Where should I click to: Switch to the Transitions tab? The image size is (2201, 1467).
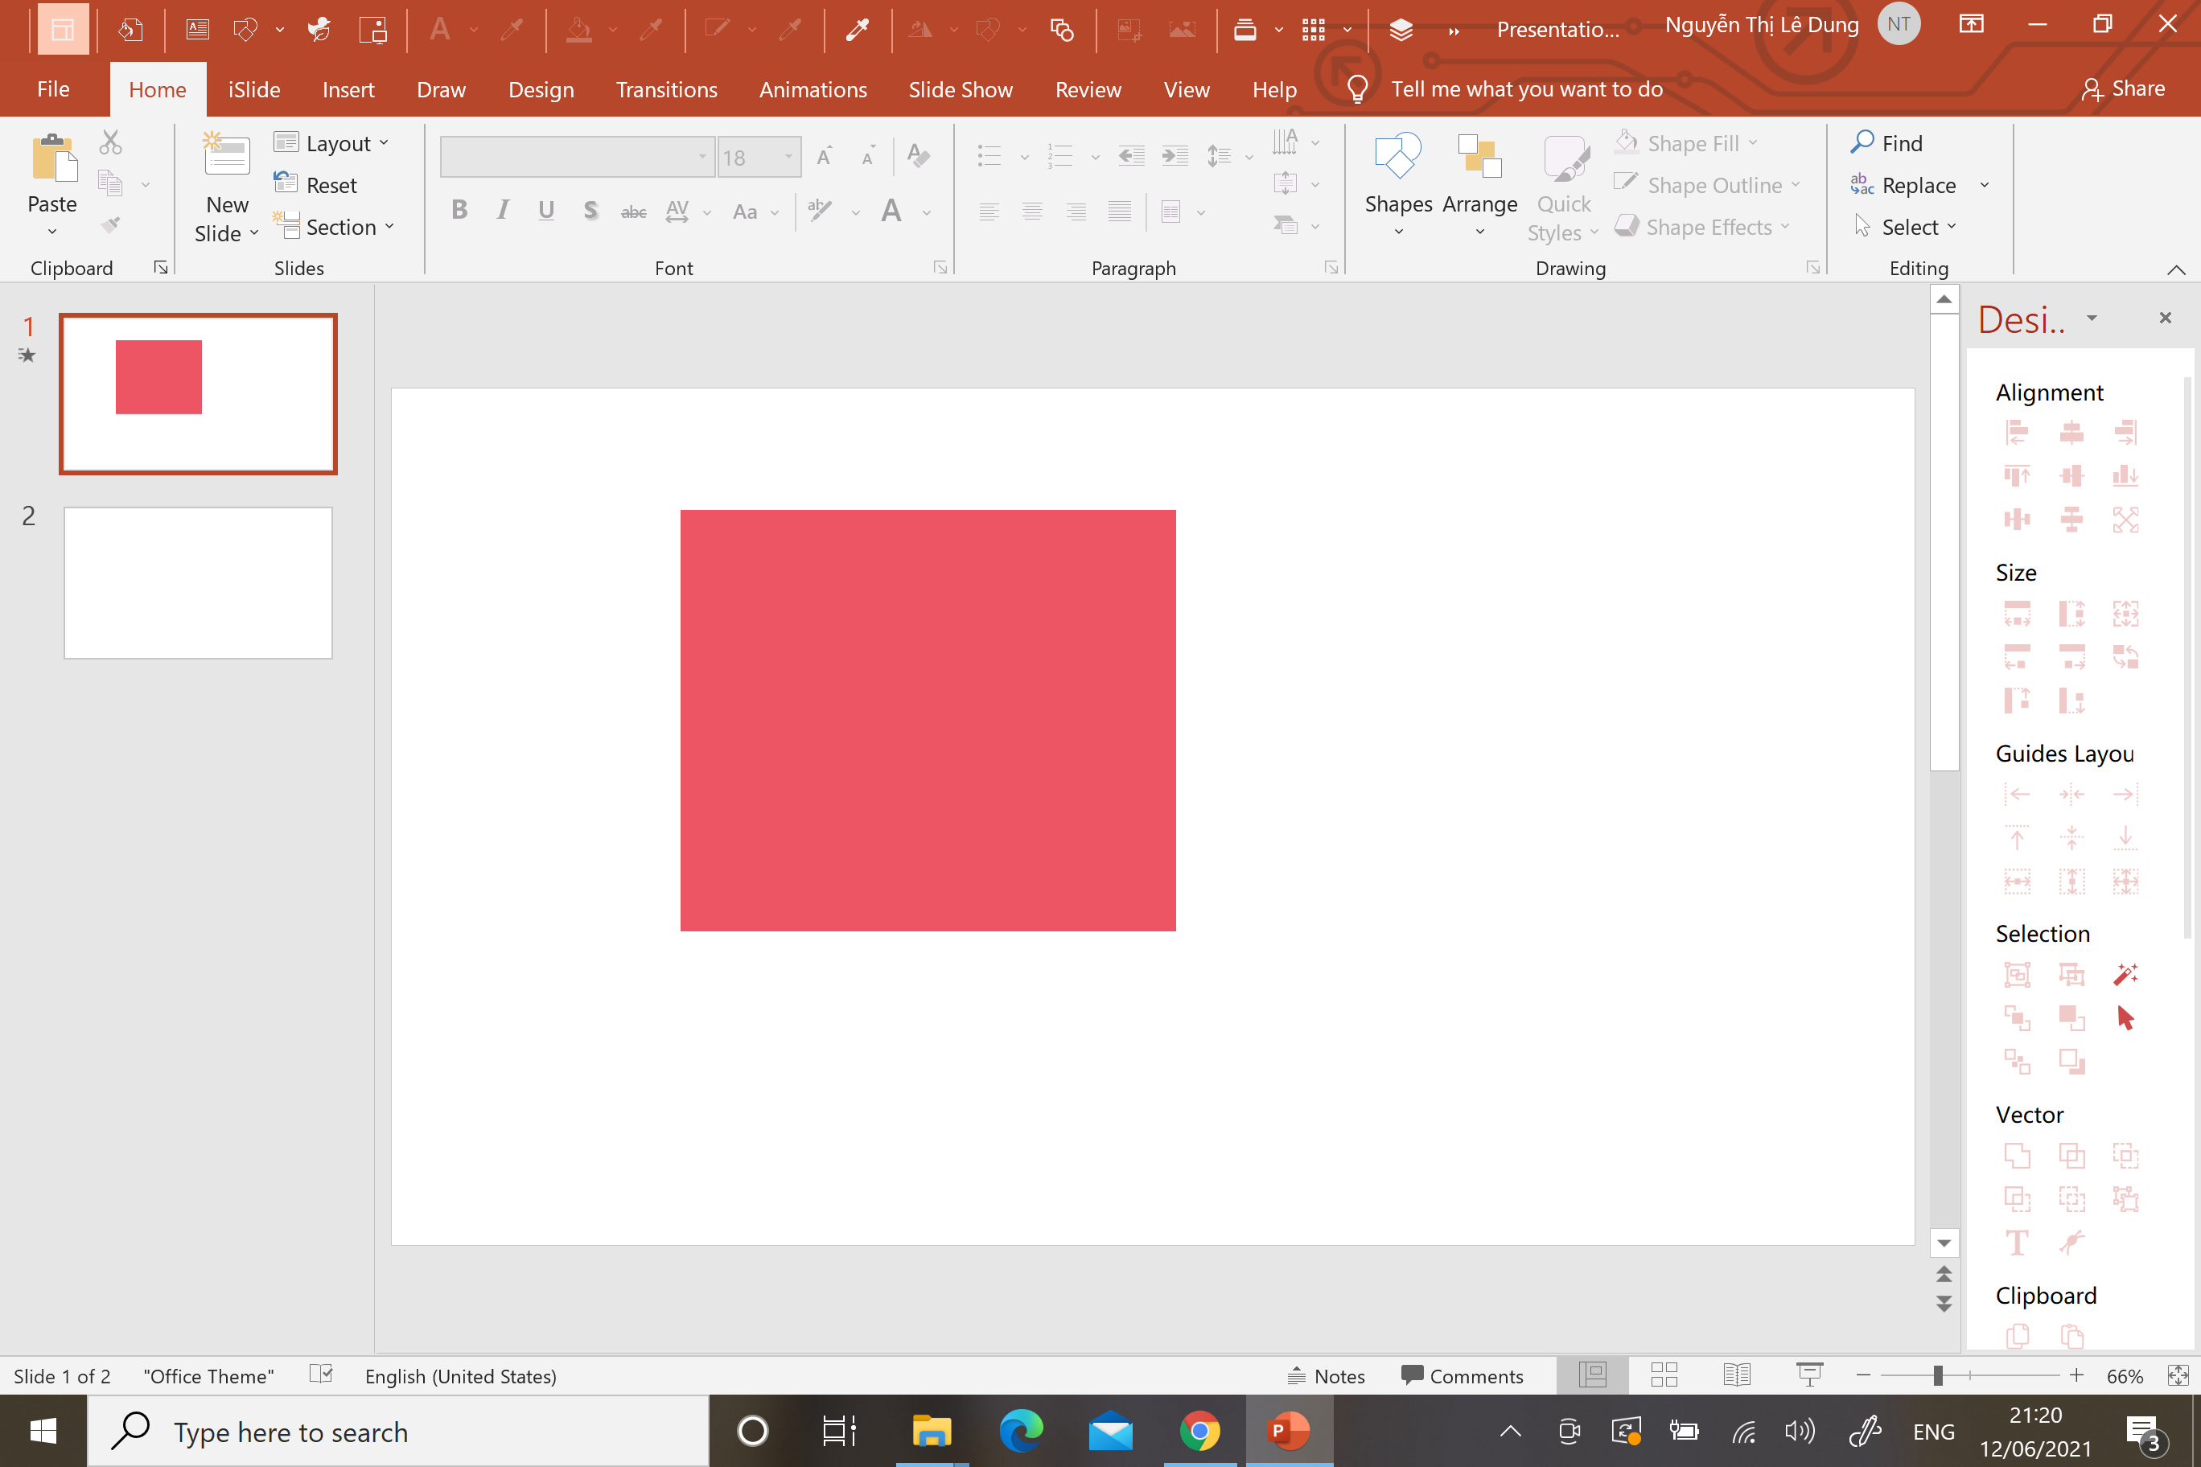pyautogui.click(x=666, y=90)
